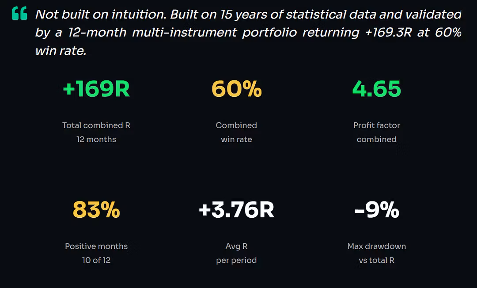Viewport: 477px width, 288px height.
Task: Click the "Avg R" label
Action: pyautogui.click(x=236, y=246)
